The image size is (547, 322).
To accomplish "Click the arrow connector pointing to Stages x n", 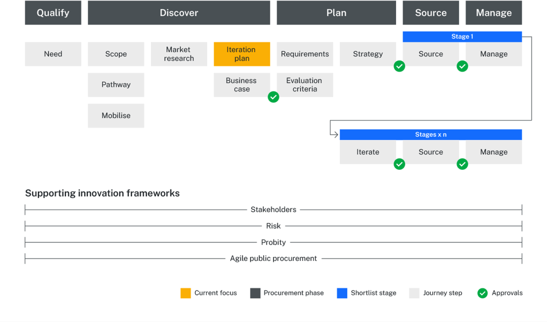I will click(x=334, y=134).
